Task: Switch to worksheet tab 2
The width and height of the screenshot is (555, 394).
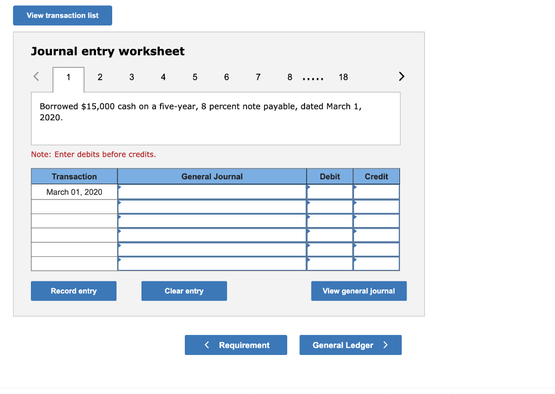Action: click(x=100, y=77)
